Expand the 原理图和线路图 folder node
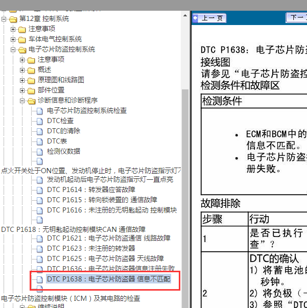307x308 pixels. 22,80
